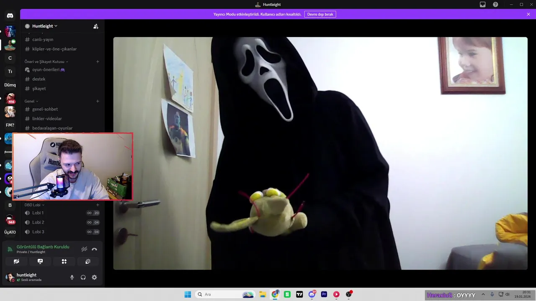The width and height of the screenshot is (536, 301).
Task: Click 'Görüntülü Bağlantı Kuruldu' connection status
Action: (x=43, y=247)
